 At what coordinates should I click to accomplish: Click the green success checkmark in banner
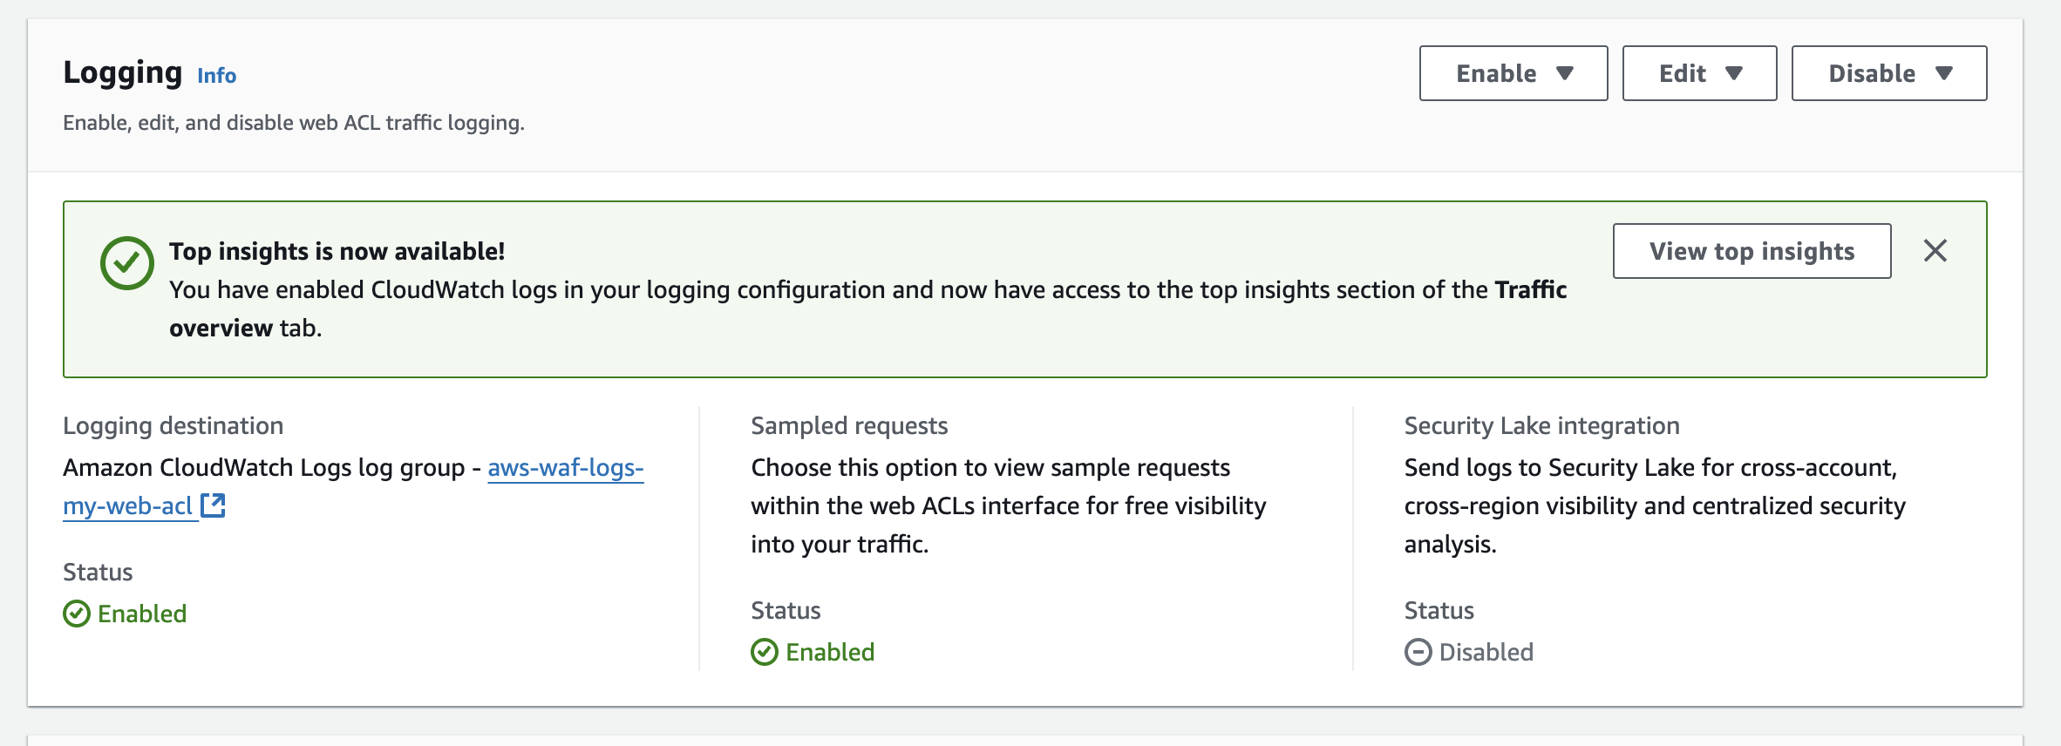[x=126, y=262]
